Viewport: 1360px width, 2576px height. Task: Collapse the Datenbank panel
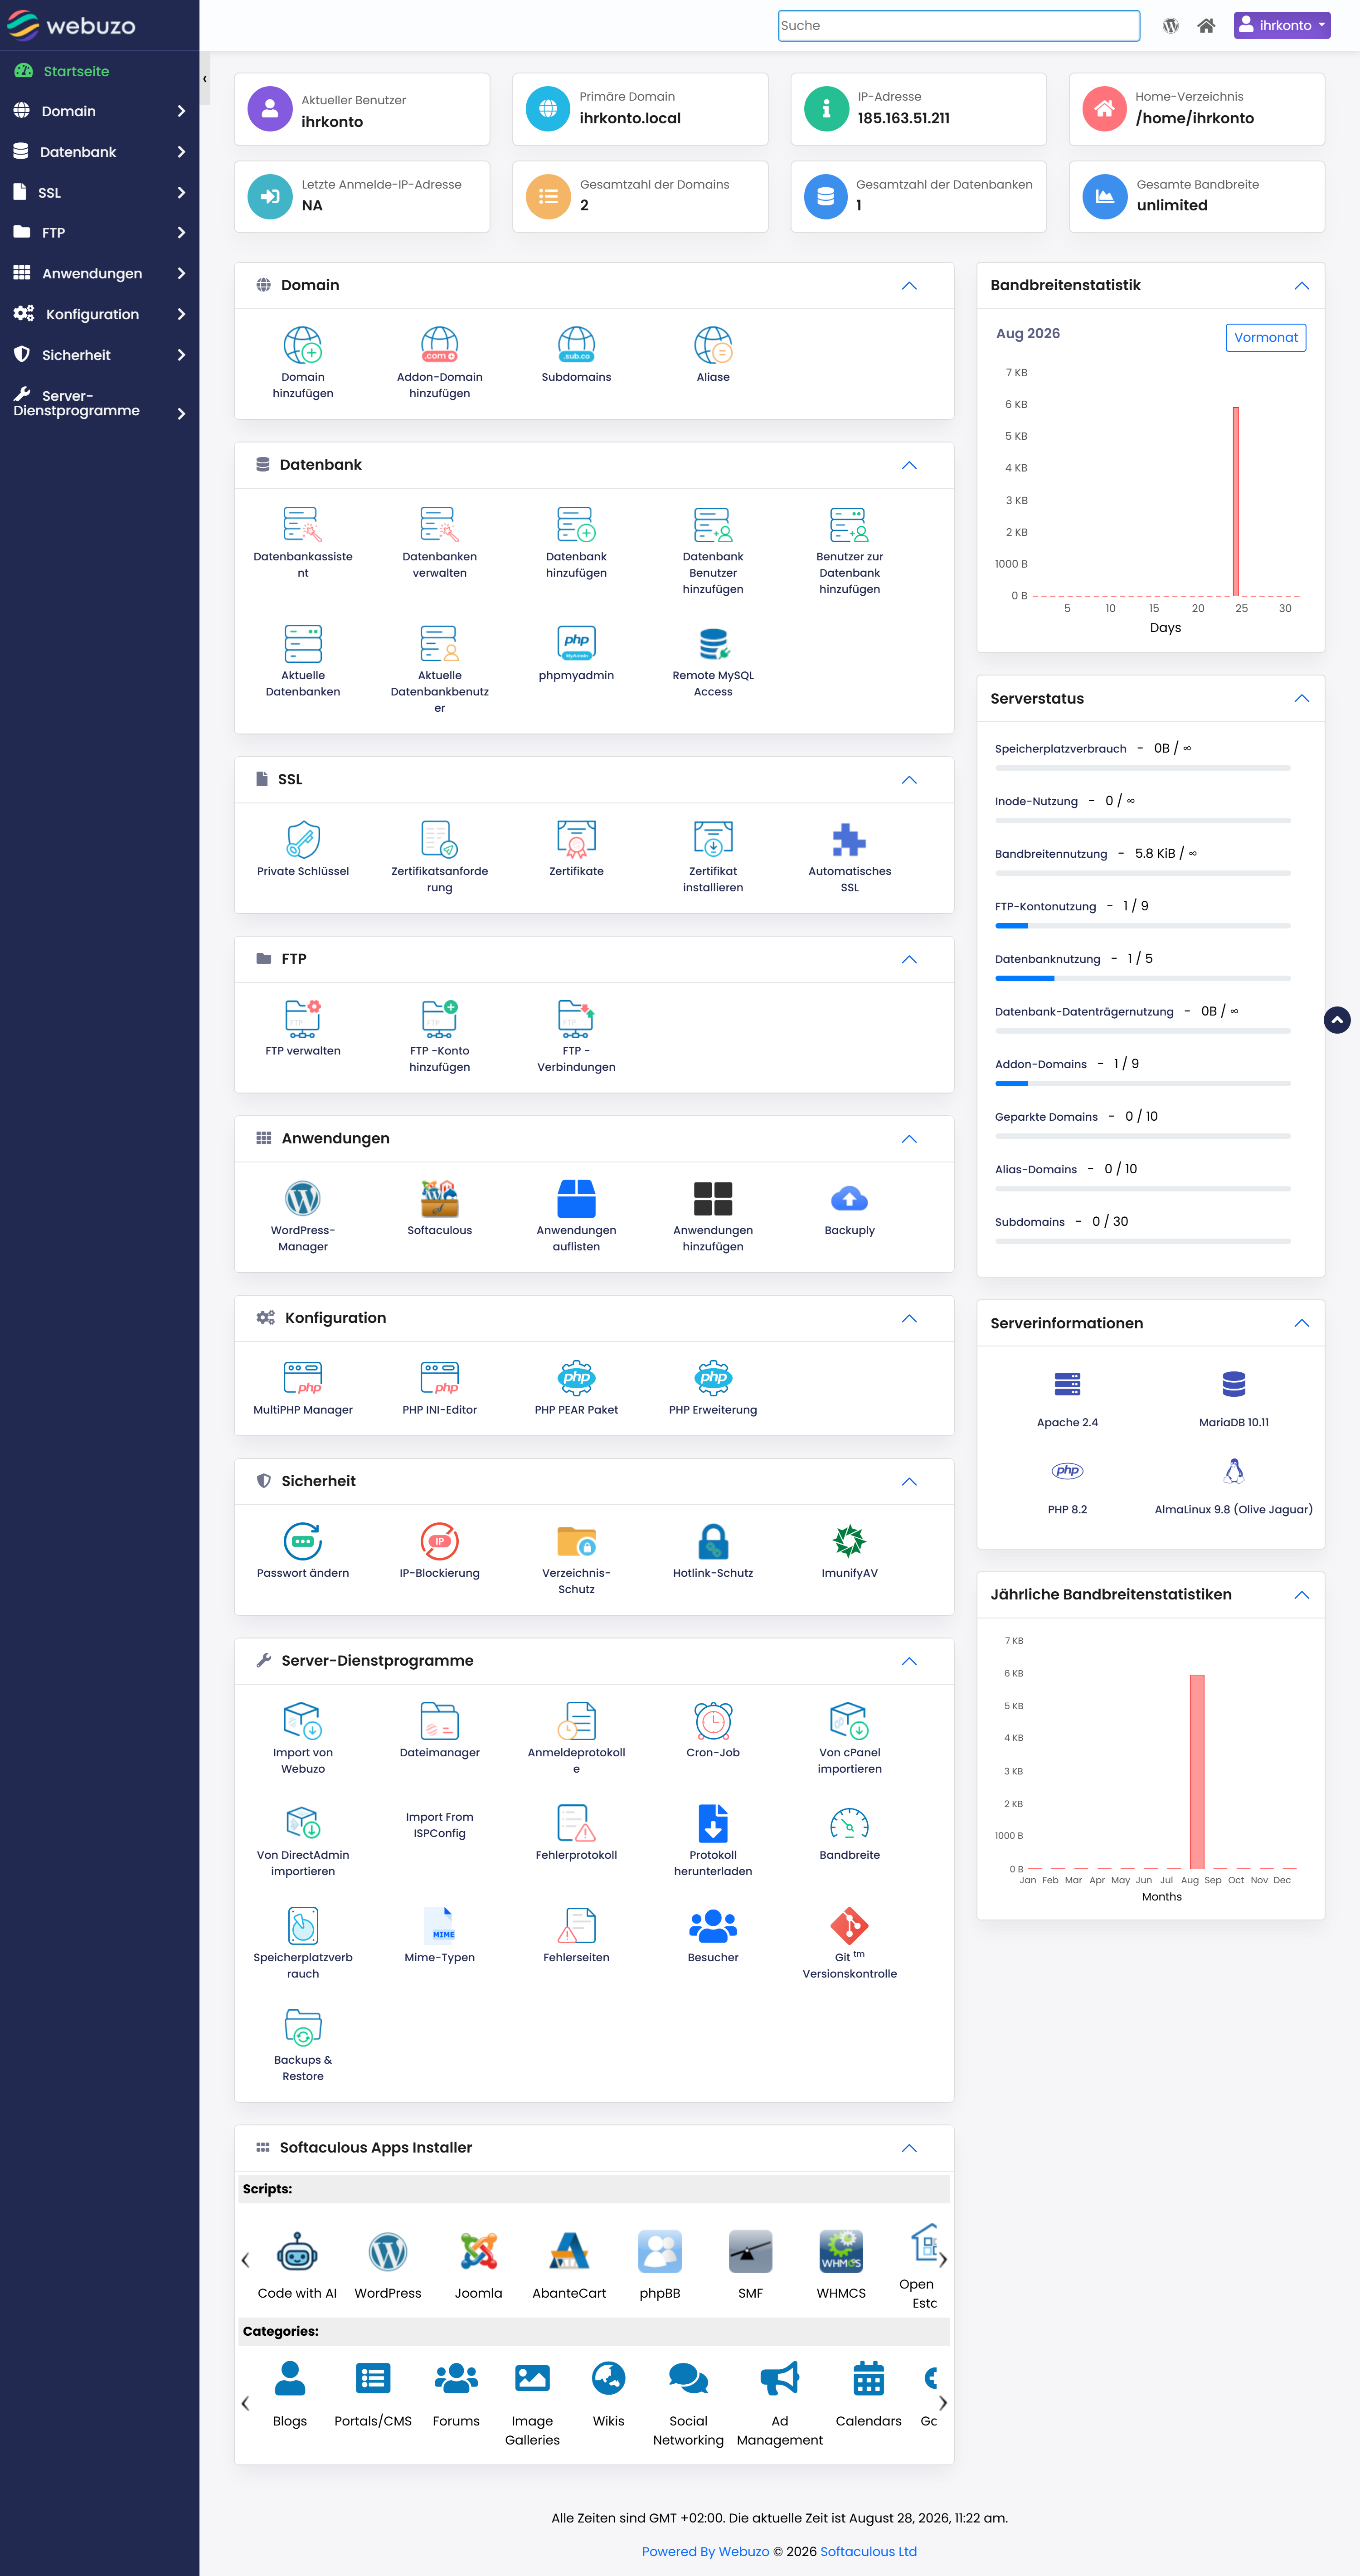909,465
